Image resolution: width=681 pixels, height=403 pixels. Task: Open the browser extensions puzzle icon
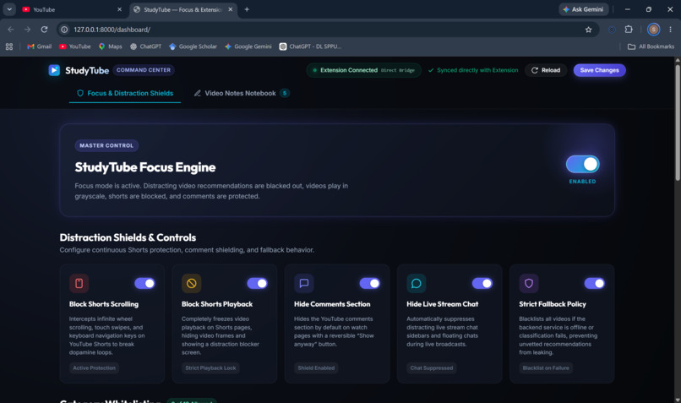629,30
